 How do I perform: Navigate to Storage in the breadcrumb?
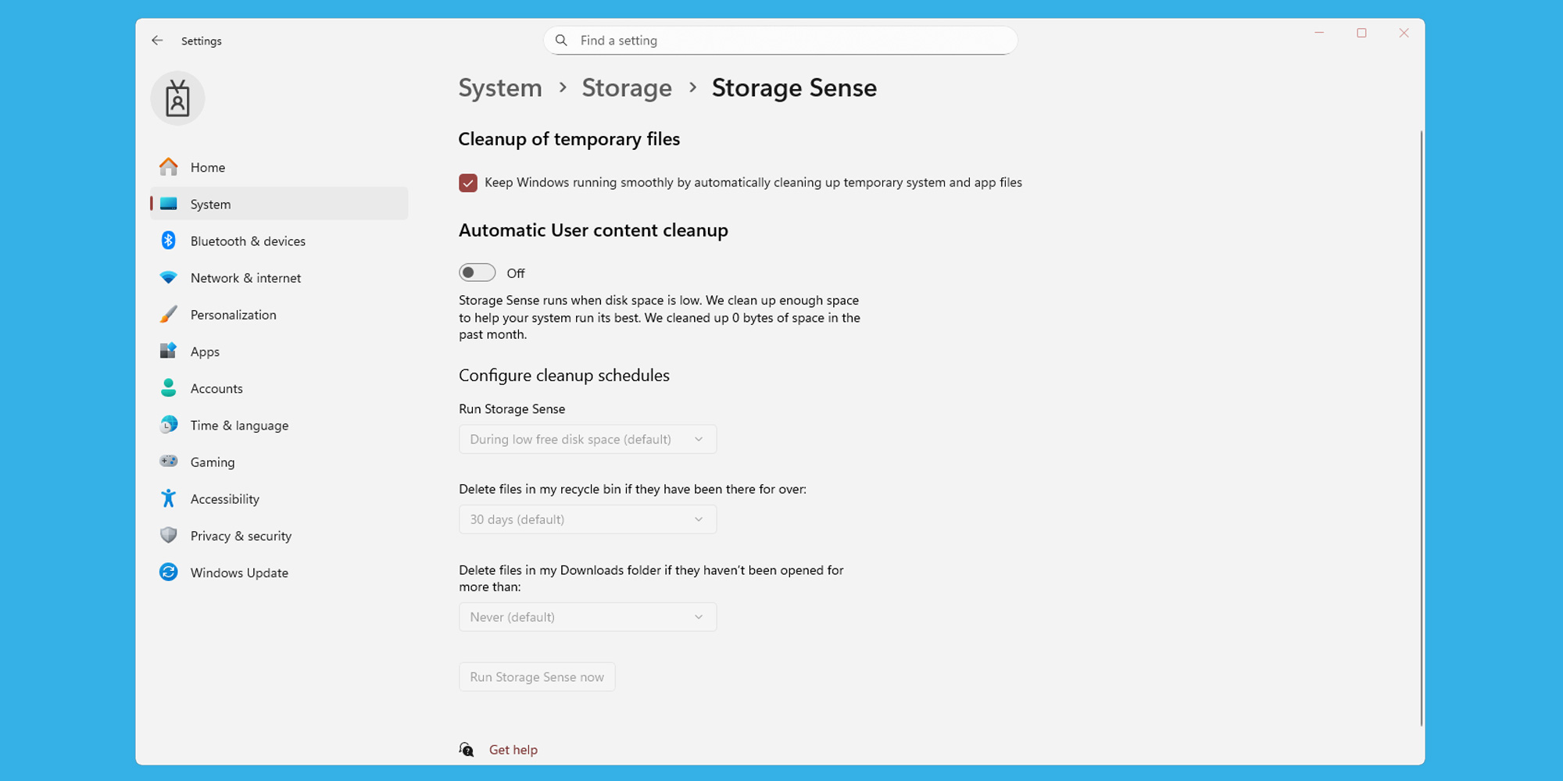(626, 87)
